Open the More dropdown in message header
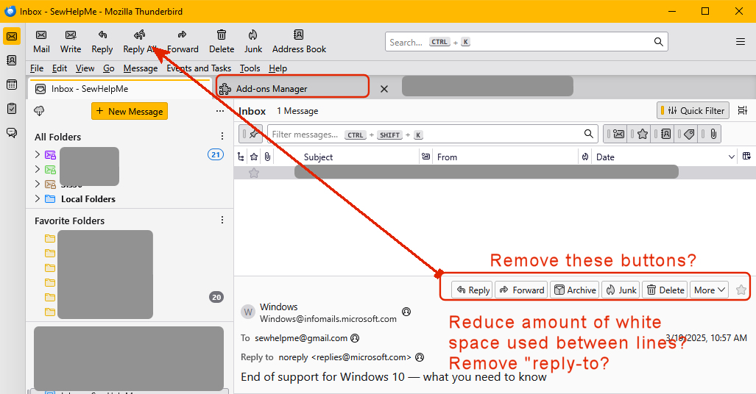This screenshot has width=756, height=394. tap(709, 290)
